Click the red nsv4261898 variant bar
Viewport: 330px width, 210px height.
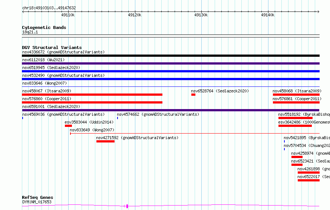(308, 173)
